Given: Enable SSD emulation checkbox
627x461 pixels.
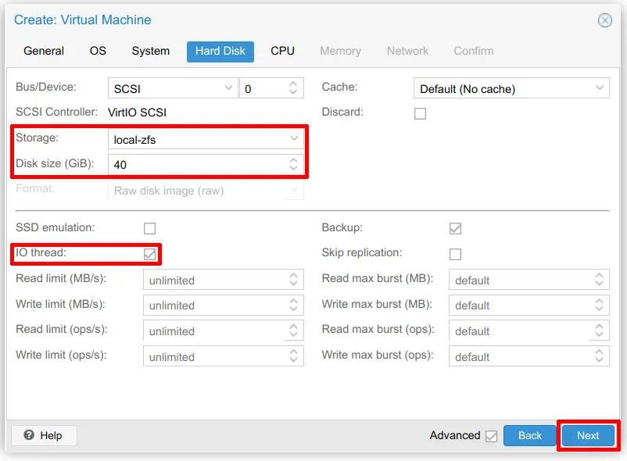Looking at the screenshot, I should 149,228.
